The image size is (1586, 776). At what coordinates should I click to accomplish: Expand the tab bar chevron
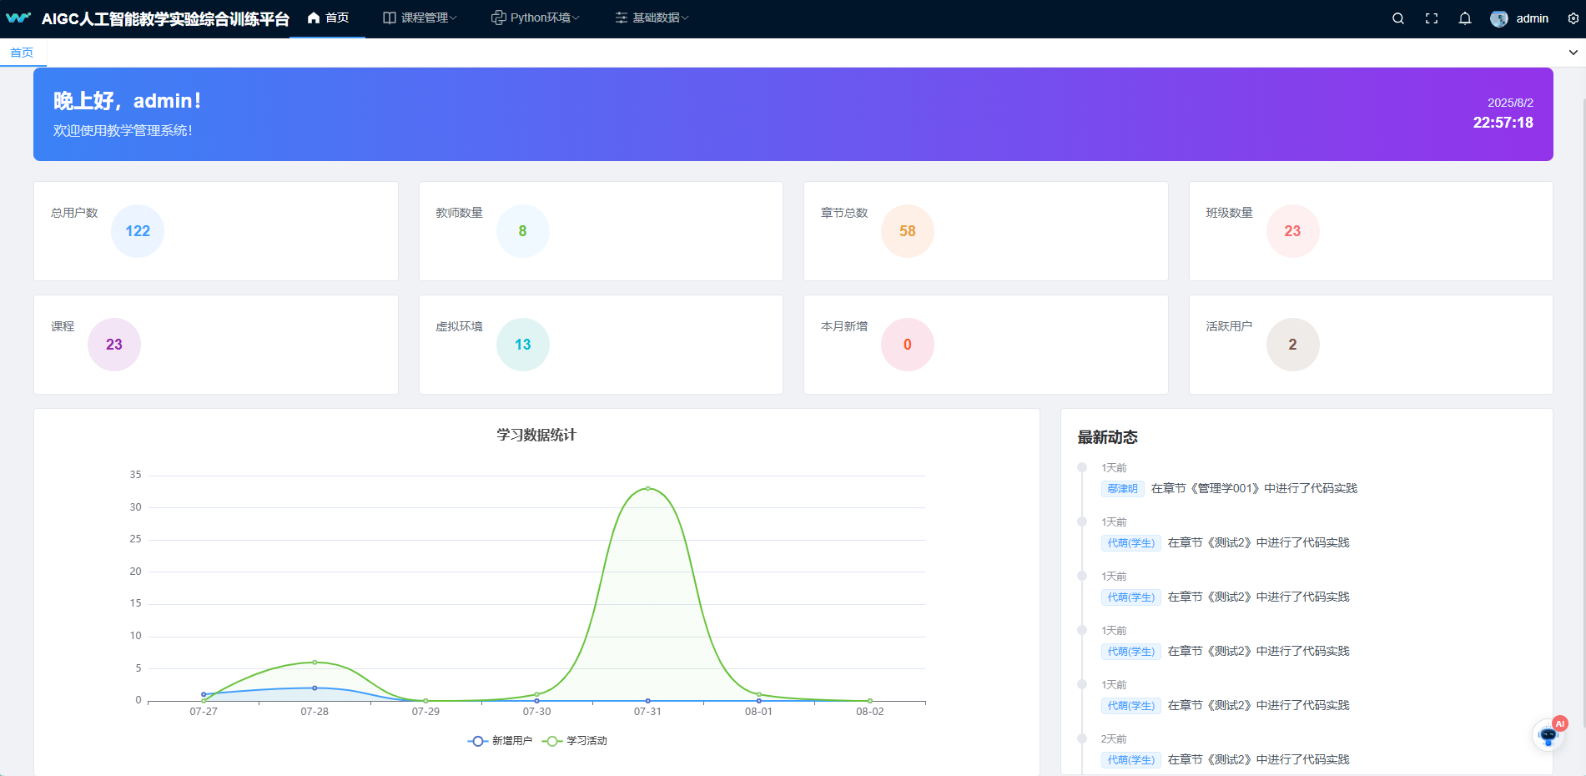click(x=1573, y=53)
